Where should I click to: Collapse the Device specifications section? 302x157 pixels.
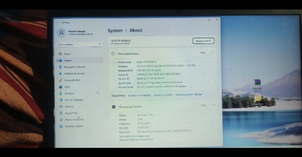click(x=213, y=52)
